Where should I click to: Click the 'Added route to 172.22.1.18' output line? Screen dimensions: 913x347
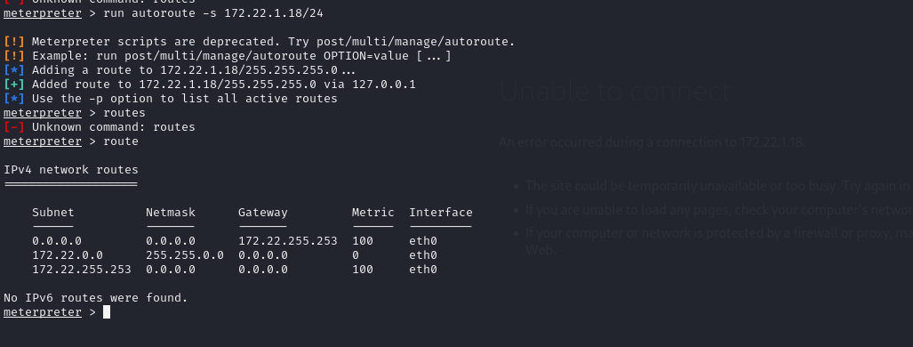coord(224,85)
